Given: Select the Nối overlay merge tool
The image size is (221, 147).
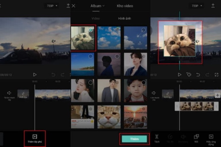Looking at the screenshot, I should tap(196, 139).
